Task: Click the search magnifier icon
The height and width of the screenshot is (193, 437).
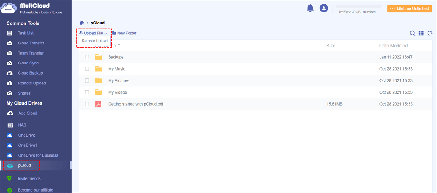Action: (x=413, y=33)
